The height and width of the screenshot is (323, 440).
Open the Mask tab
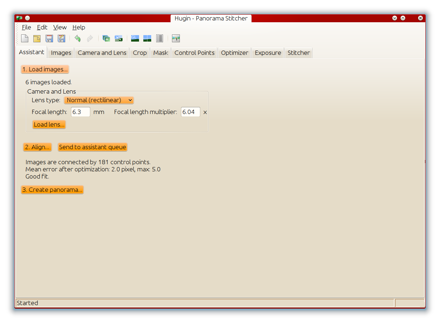[161, 53]
